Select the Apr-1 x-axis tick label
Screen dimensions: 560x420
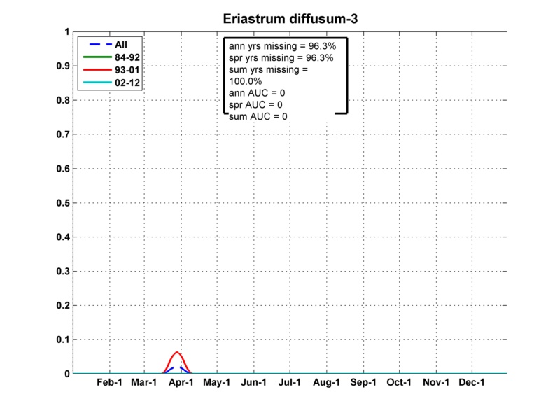point(181,384)
